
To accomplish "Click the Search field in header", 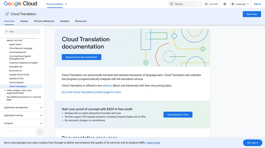I will pos(184,4).
